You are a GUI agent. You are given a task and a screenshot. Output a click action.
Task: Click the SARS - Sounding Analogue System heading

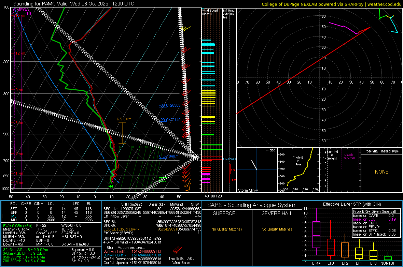(252, 205)
